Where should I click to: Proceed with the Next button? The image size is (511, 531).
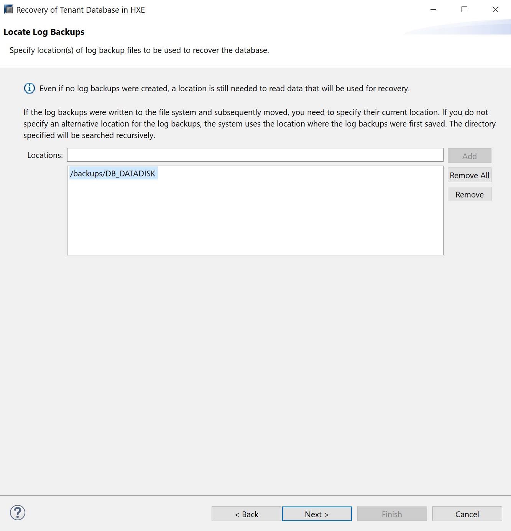click(x=317, y=514)
